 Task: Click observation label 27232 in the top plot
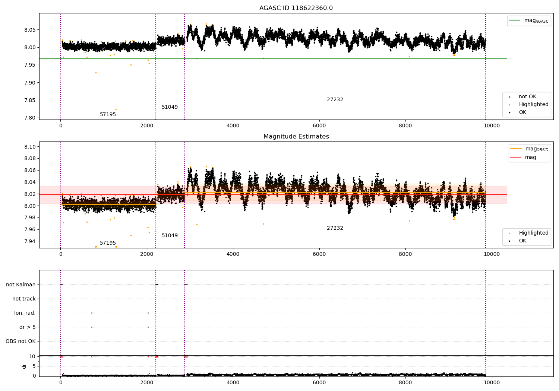(x=335, y=100)
